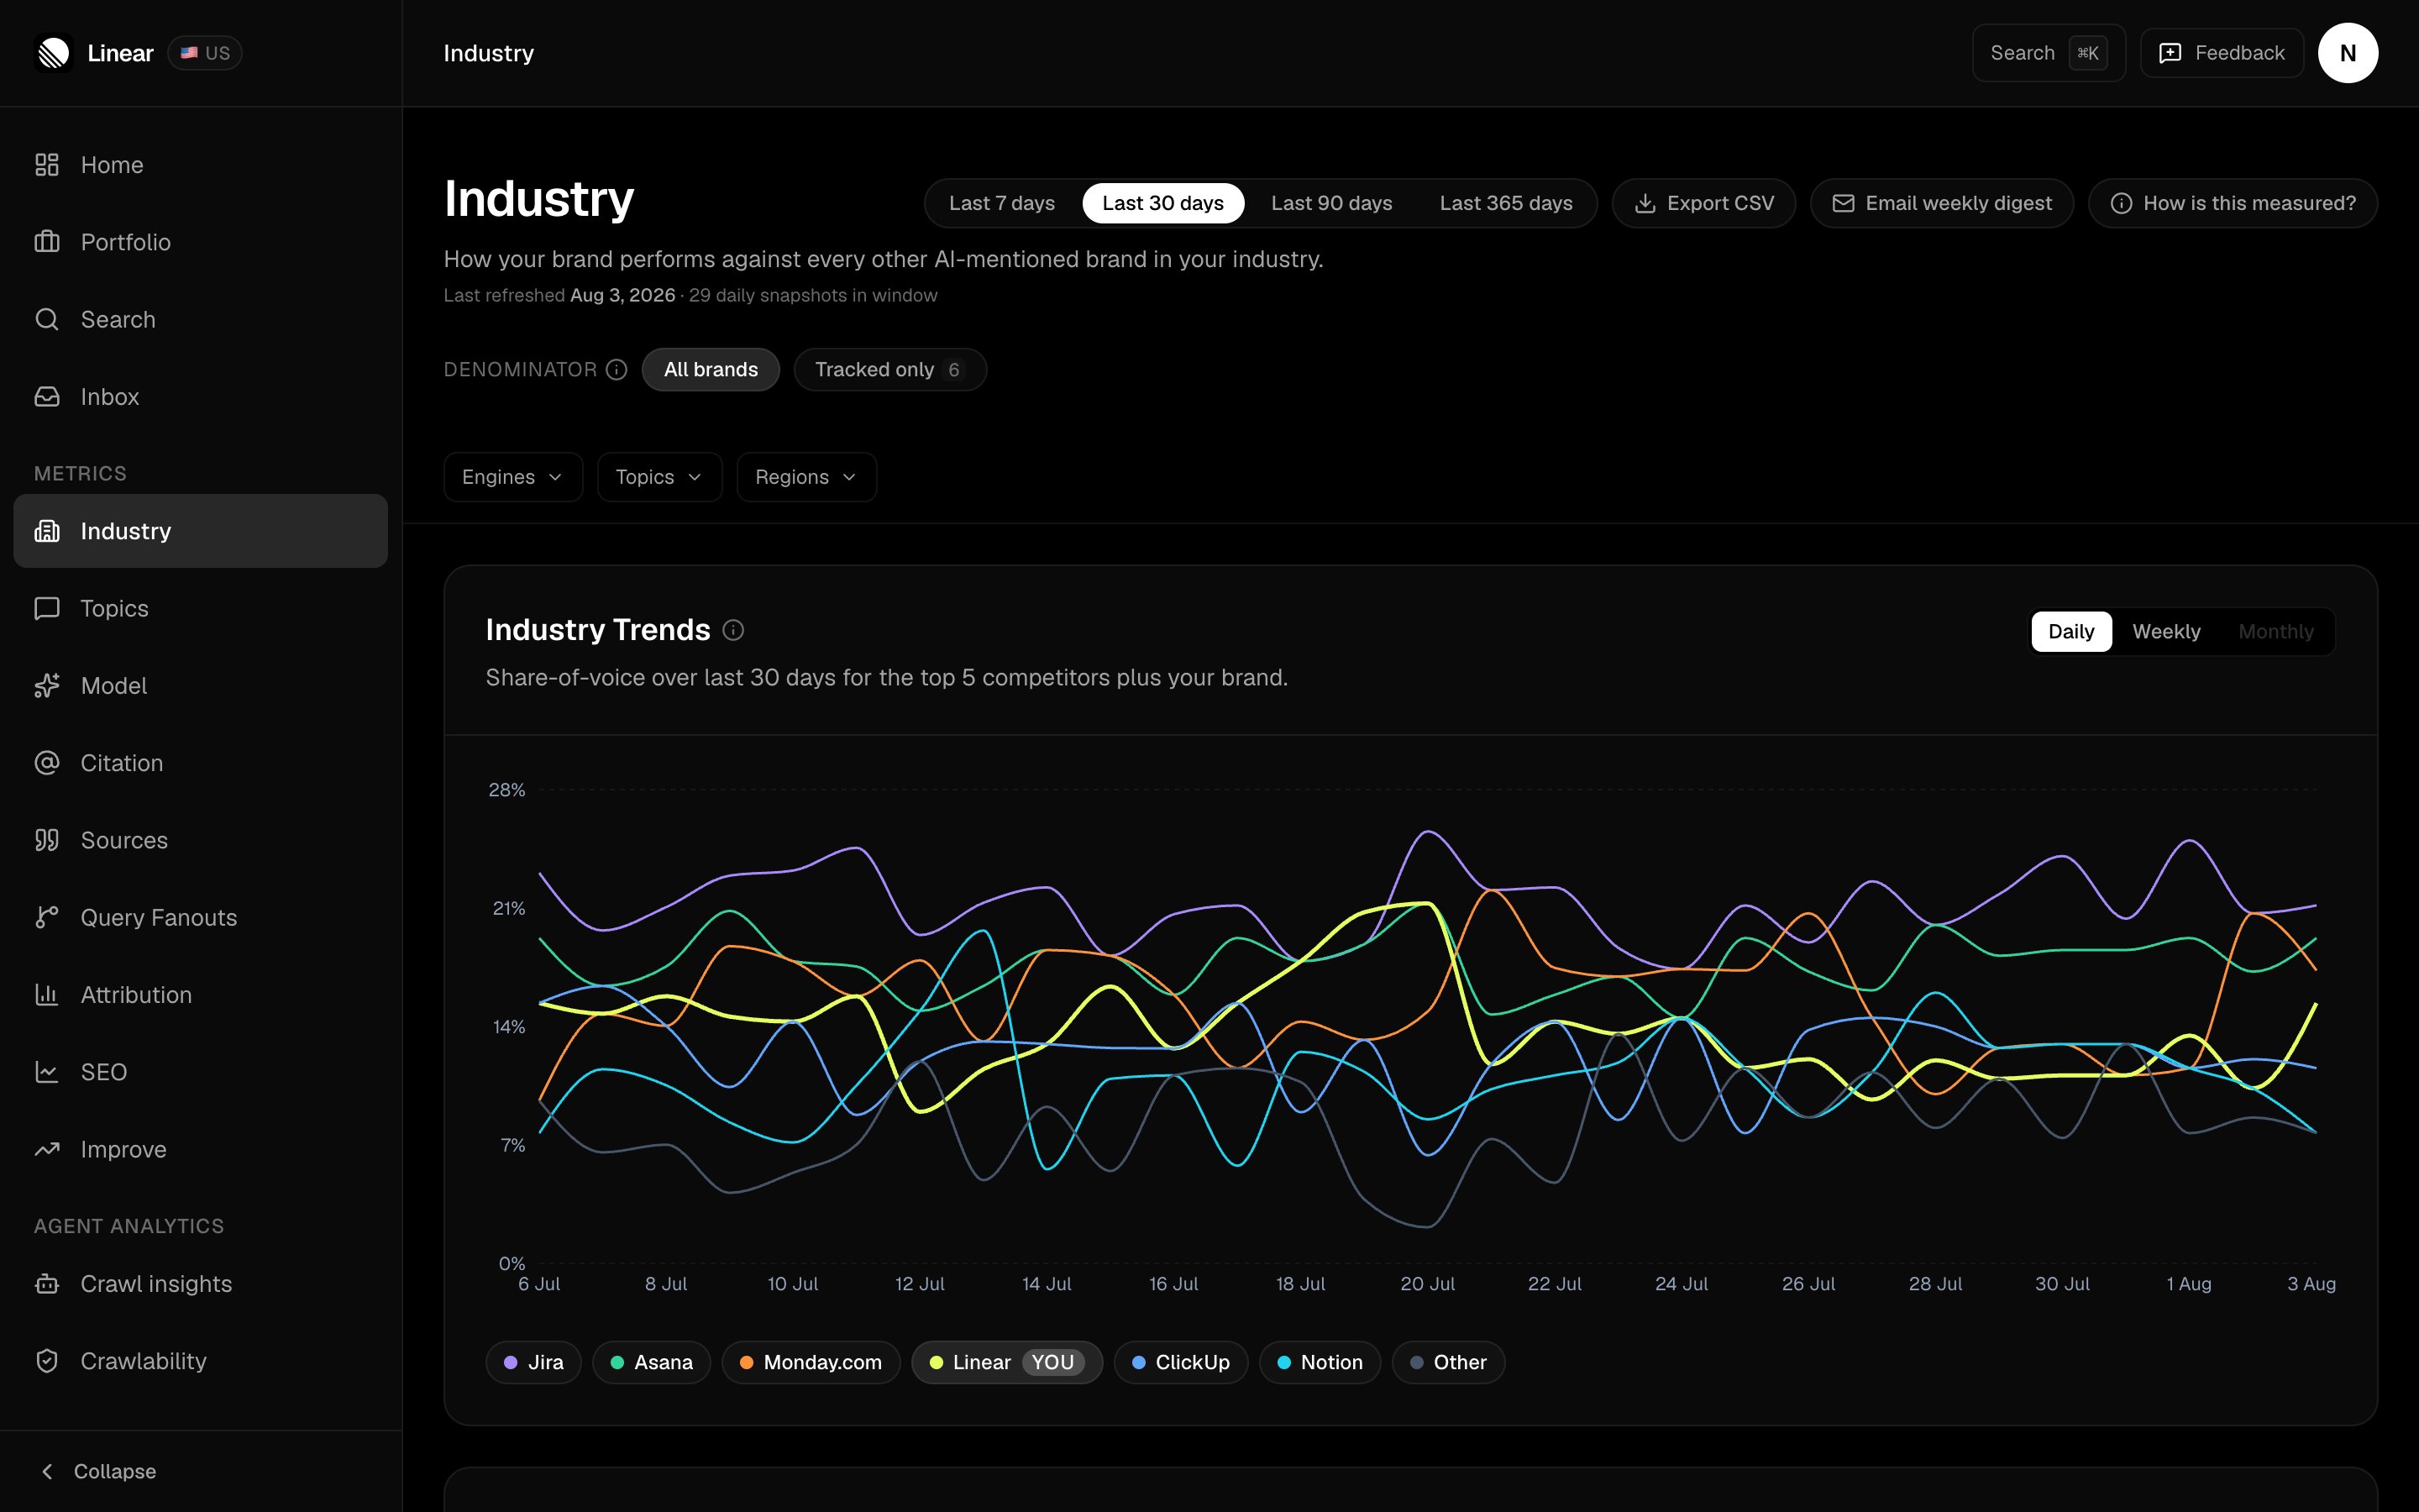Screen dimensions: 2419x1512
Task: Open the Engines filter dropdown
Action: (513, 477)
